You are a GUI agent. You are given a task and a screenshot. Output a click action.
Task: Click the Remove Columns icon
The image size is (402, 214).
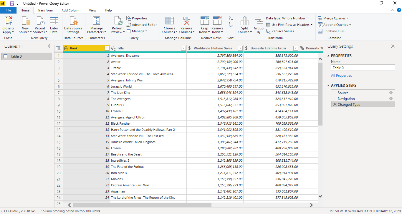coord(186,21)
